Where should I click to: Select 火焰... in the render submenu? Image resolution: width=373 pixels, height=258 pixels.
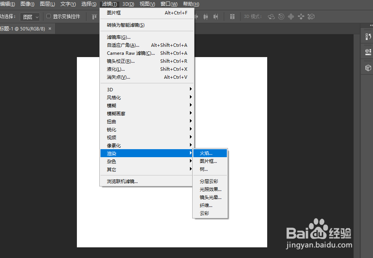(210, 153)
